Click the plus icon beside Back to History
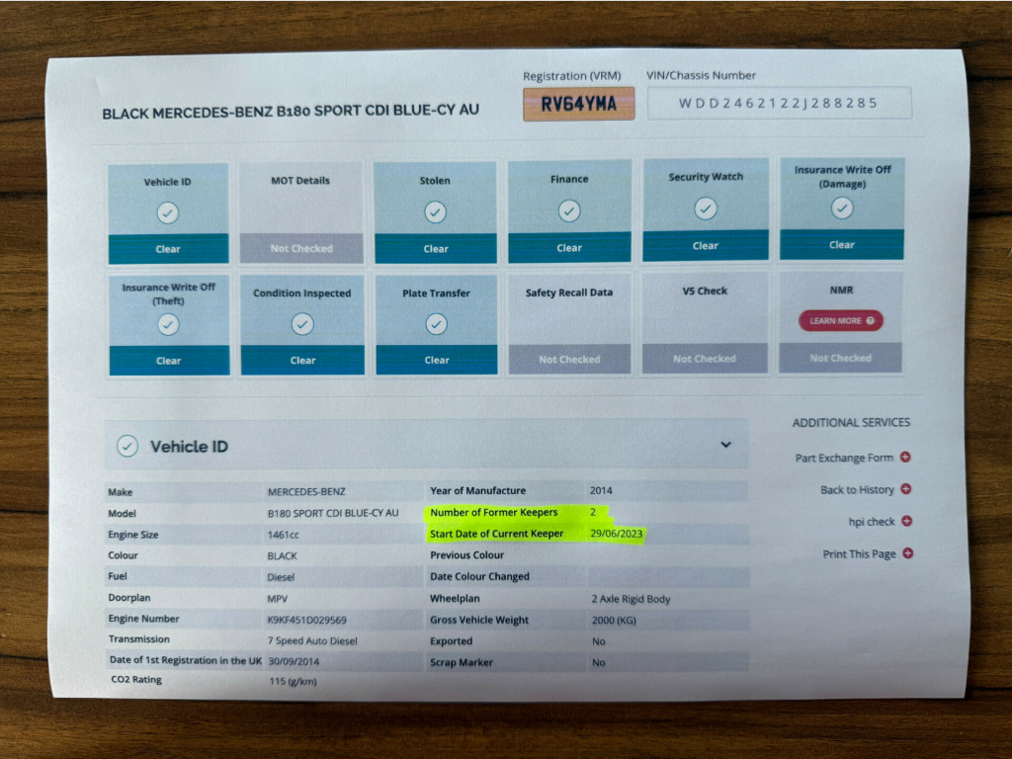Viewport: 1012px width, 759px height. point(906,488)
